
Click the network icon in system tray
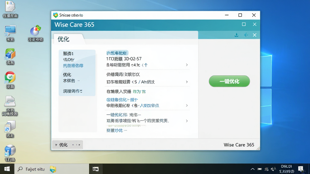pyautogui.click(x=266, y=169)
